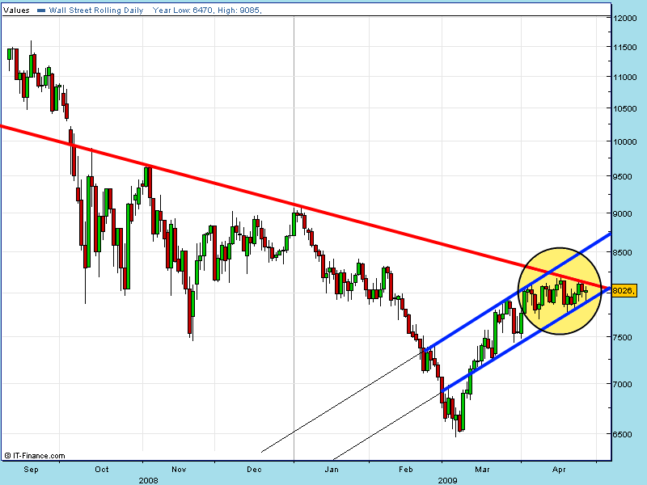Click the "Wall Street Rolling Daily" series title
This screenshot has width=647, height=485.
tap(97, 9)
